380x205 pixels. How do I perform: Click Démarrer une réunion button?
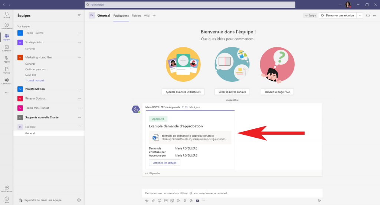point(338,16)
